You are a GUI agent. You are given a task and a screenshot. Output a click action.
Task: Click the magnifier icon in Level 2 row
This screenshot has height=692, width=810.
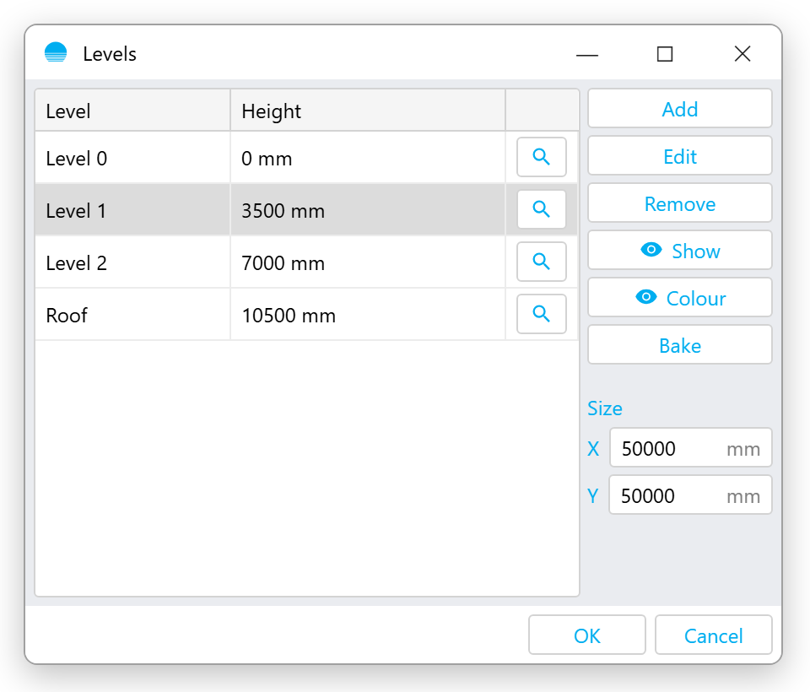point(542,262)
